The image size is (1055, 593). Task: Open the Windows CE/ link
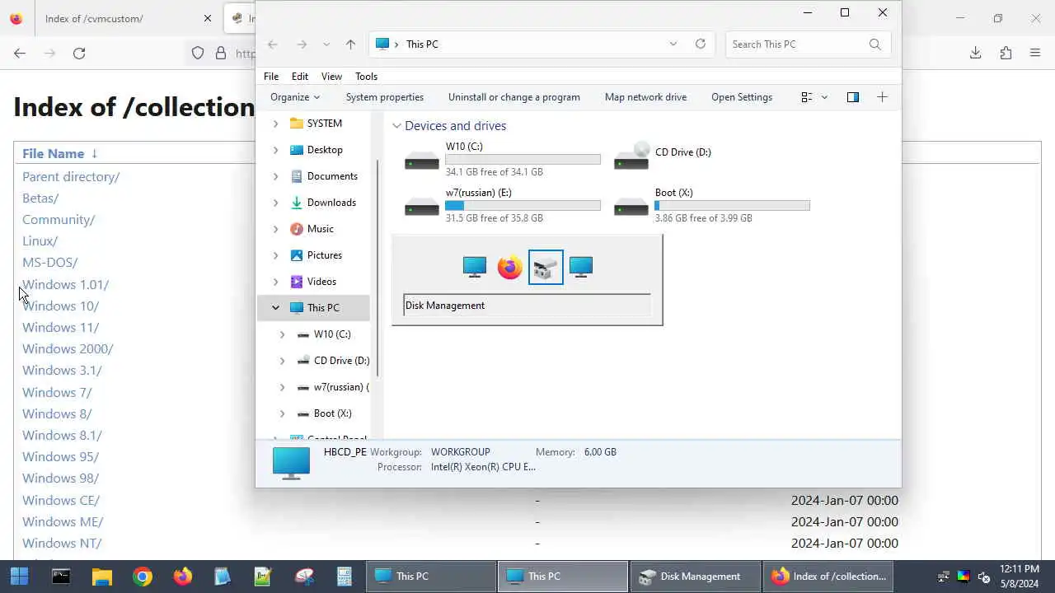click(x=61, y=500)
